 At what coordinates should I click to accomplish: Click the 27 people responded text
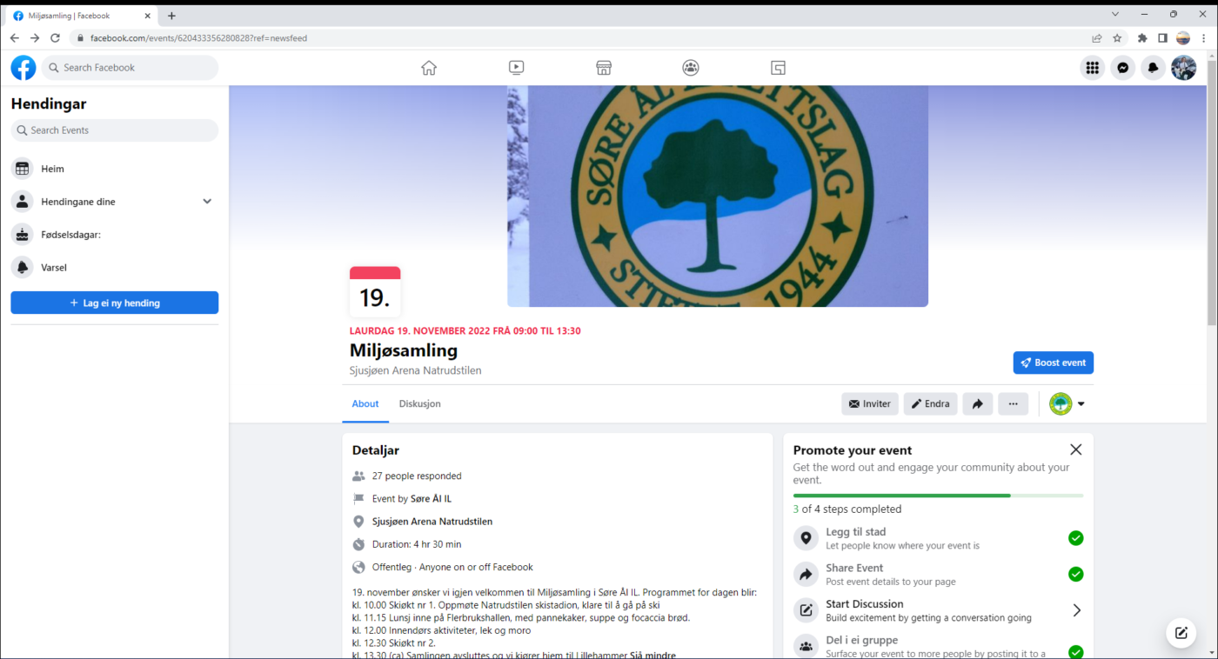pos(417,476)
